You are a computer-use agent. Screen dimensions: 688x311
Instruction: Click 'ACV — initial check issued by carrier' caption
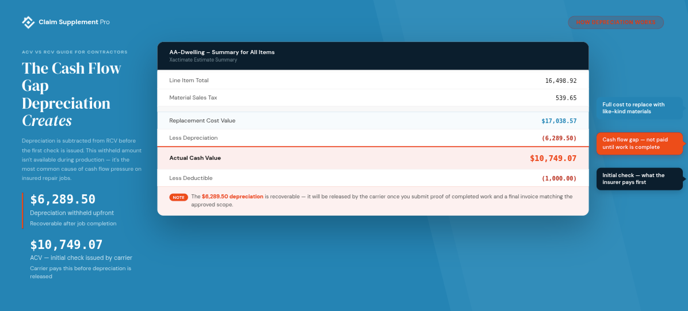click(x=81, y=258)
